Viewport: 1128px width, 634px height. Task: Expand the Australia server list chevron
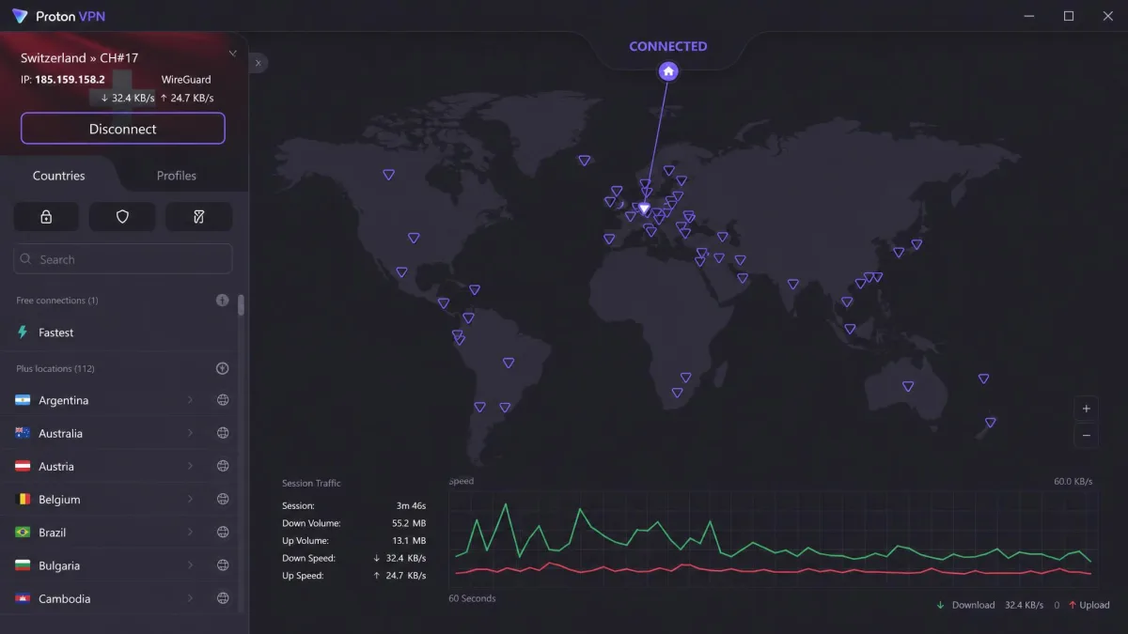(x=190, y=433)
